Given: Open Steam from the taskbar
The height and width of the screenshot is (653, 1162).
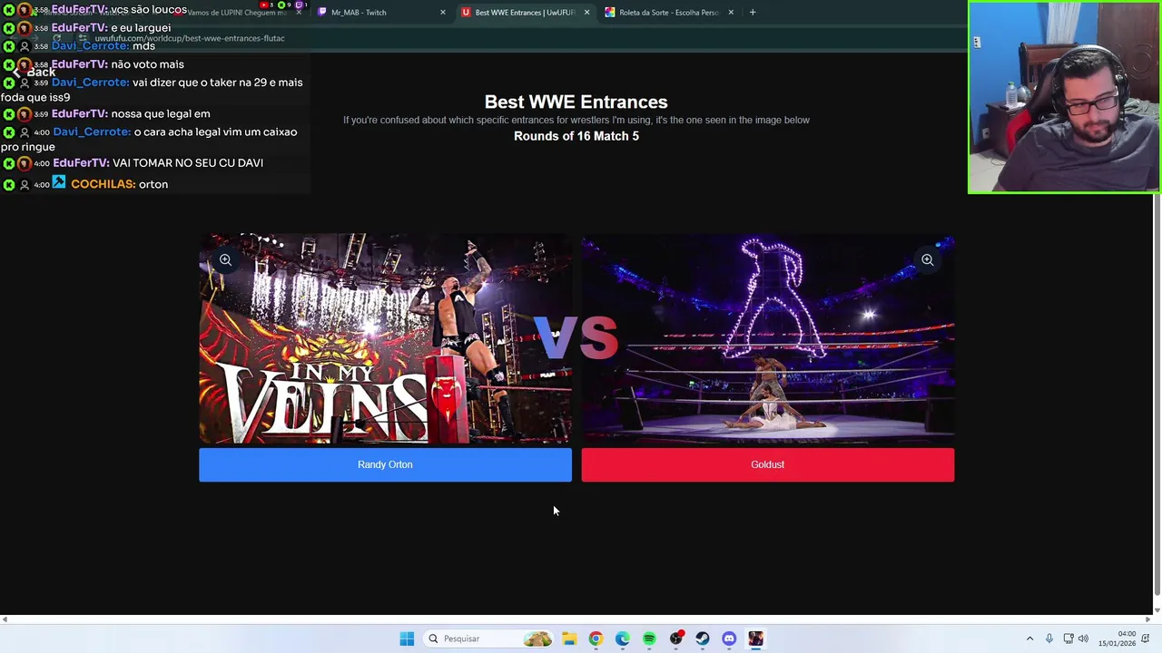Looking at the screenshot, I should tap(702, 638).
